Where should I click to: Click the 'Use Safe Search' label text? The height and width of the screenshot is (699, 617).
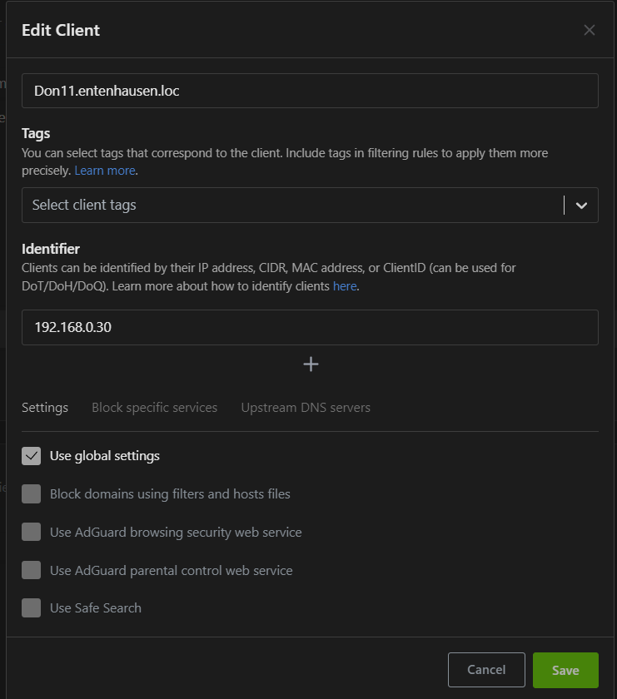coord(96,608)
